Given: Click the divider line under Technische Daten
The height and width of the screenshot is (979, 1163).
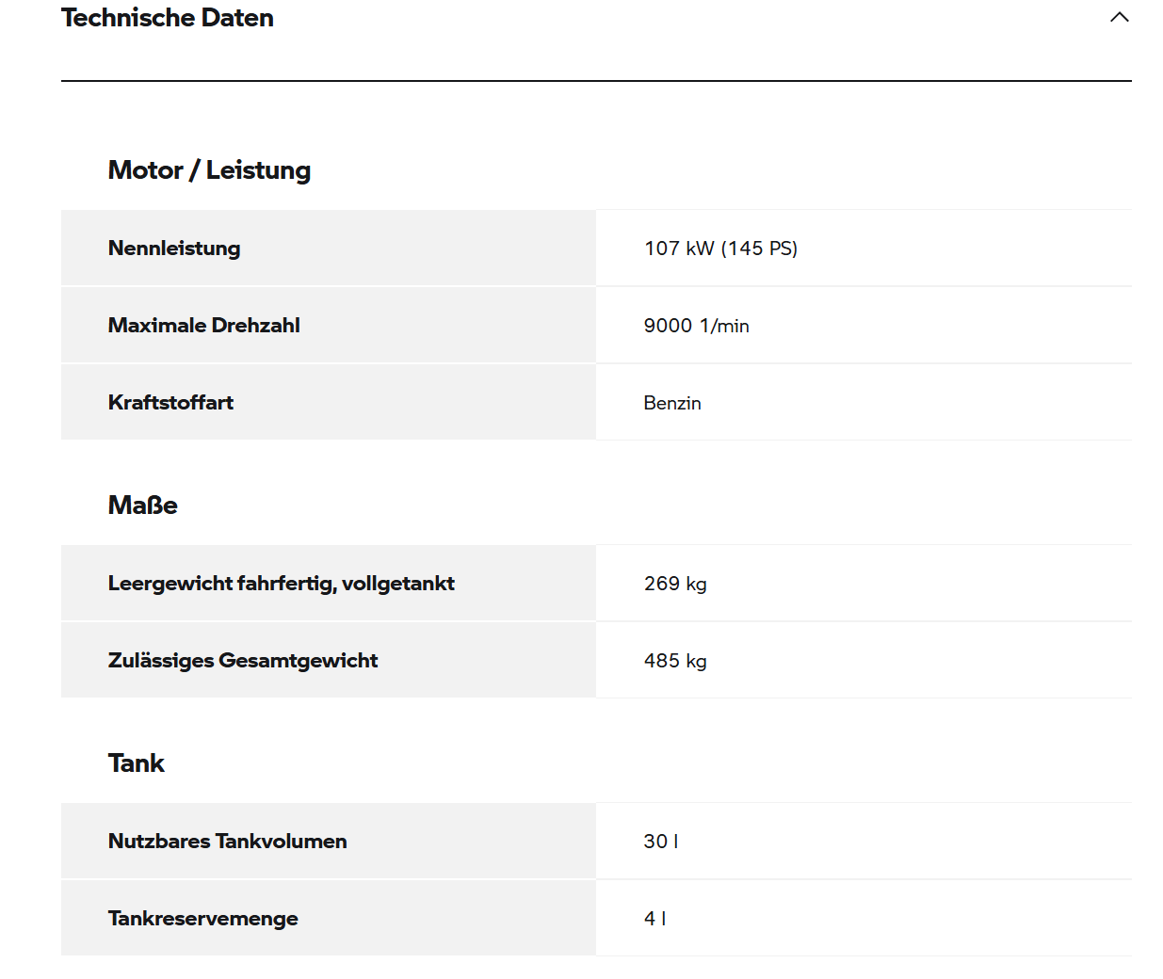Looking at the screenshot, I should click(596, 81).
